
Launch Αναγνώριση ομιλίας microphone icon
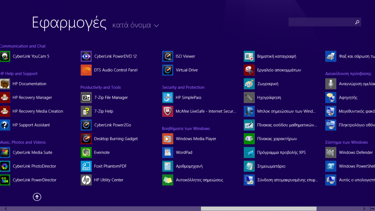pos(331,84)
